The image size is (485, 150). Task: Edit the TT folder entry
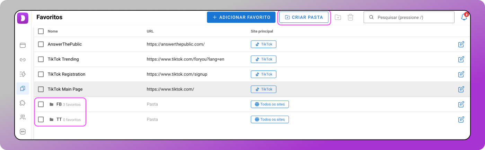point(461,120)
